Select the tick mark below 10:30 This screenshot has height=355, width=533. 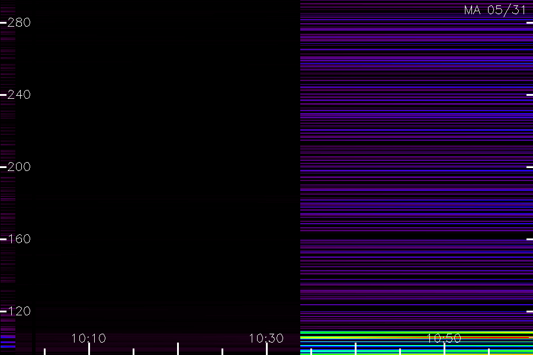click(x=267, y=349)
